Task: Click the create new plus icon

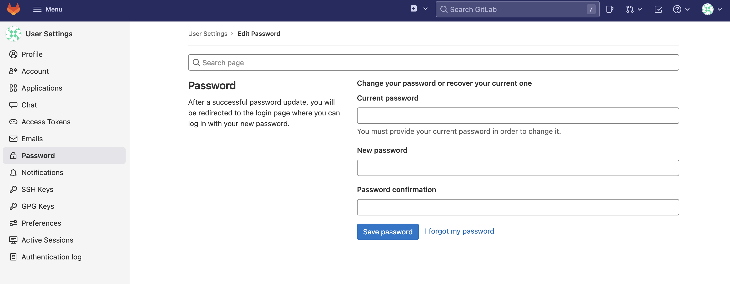Action: (413, 9)
